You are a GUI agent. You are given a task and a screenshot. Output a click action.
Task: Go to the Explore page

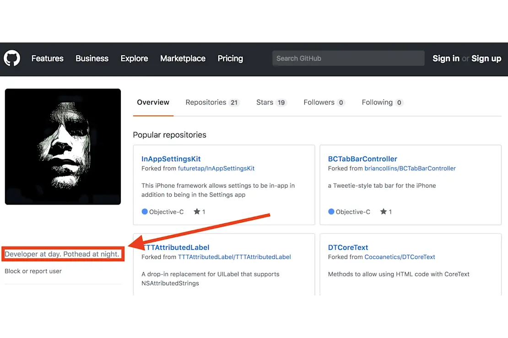[x=134, y=58]
